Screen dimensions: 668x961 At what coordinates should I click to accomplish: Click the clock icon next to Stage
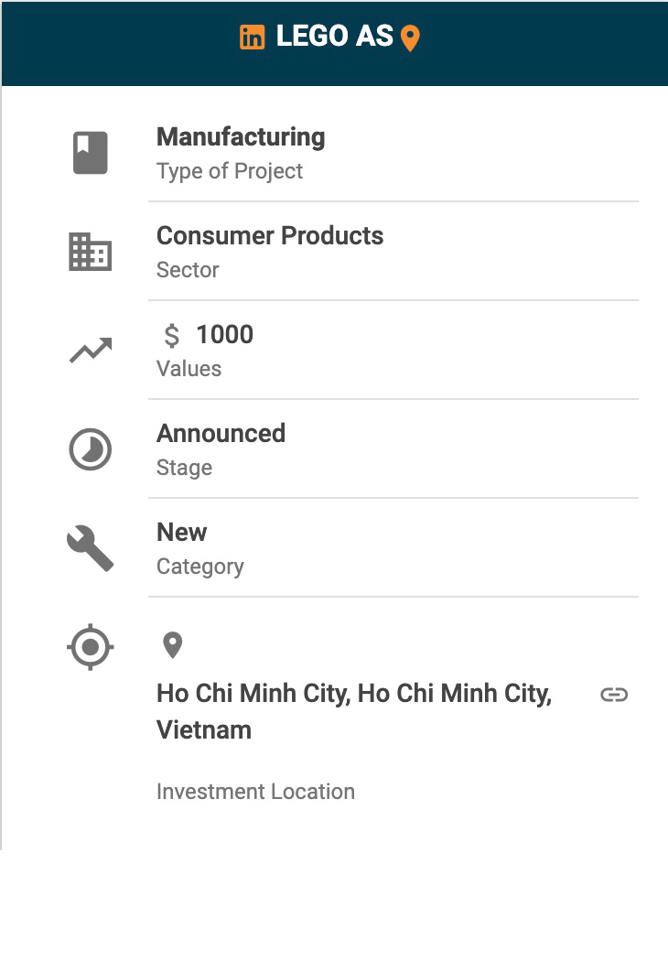(91, 450)
